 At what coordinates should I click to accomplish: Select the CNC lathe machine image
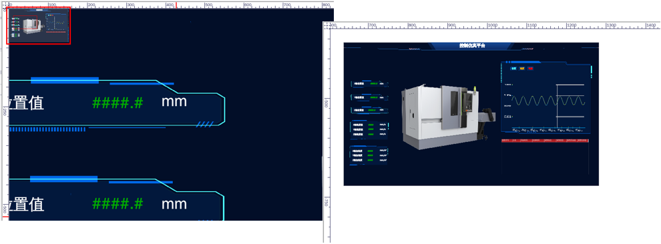pos(445,116)
